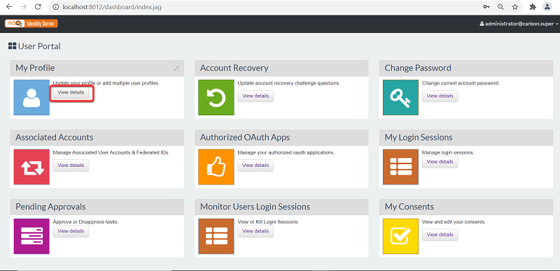Image resolution: width=560 pixels, height=271 pixels.
Task: Click the teal Change Password key icon
Action: coord(400,97)
